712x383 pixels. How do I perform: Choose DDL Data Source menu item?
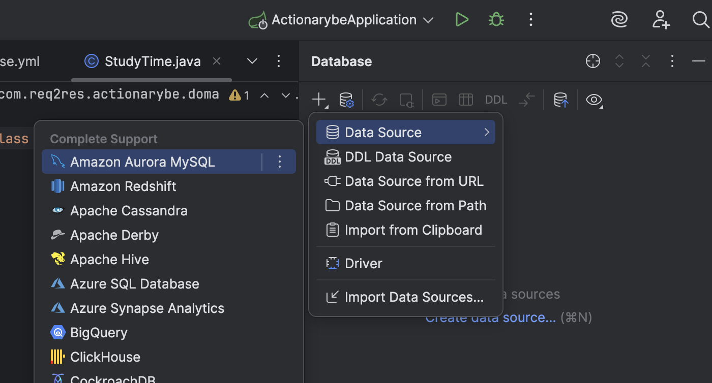coord(406,157)
